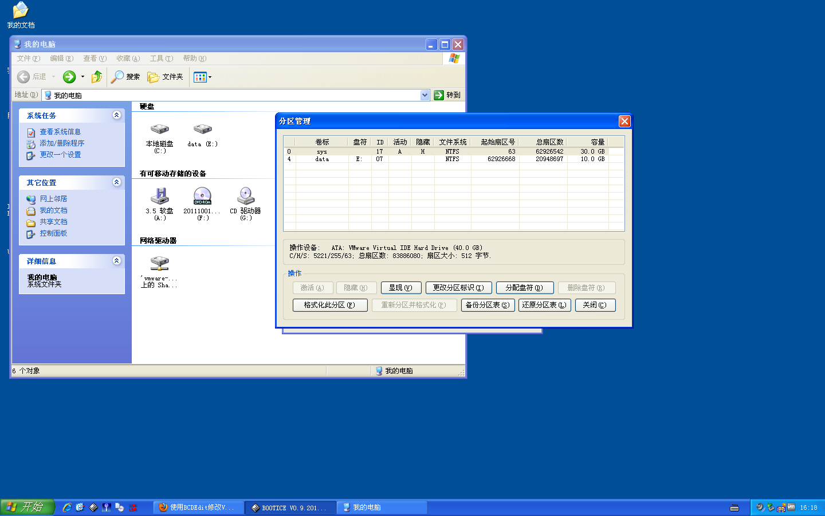Open the views icon on toolbar
This screenshot has width=825, height=516.
click(200, 77)
